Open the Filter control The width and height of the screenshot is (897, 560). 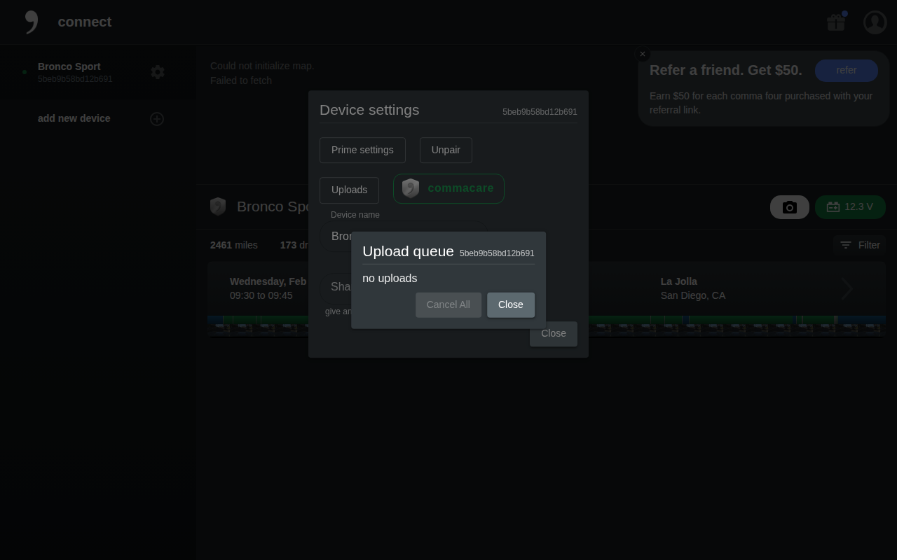tap(860, 245)
